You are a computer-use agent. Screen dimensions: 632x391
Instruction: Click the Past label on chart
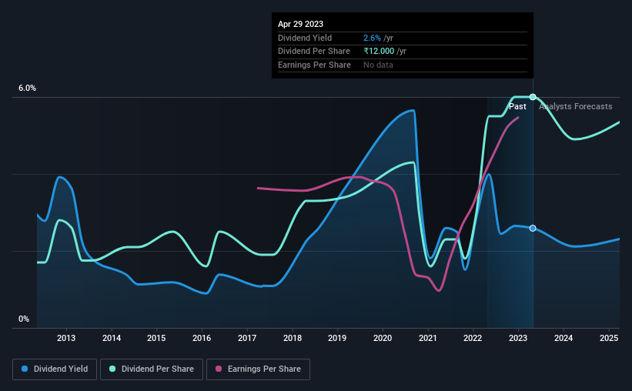(517, 106)
